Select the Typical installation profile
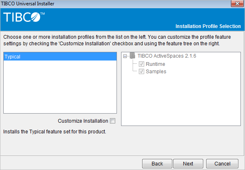 pos(60,56)
